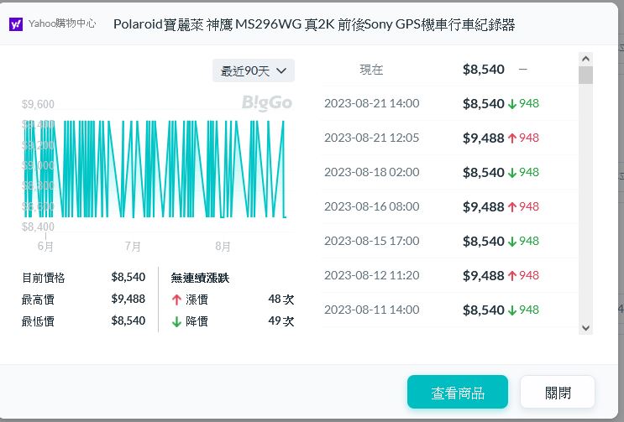
Task: Click the red up arrow next to 漲價
Action: point(176,300)
